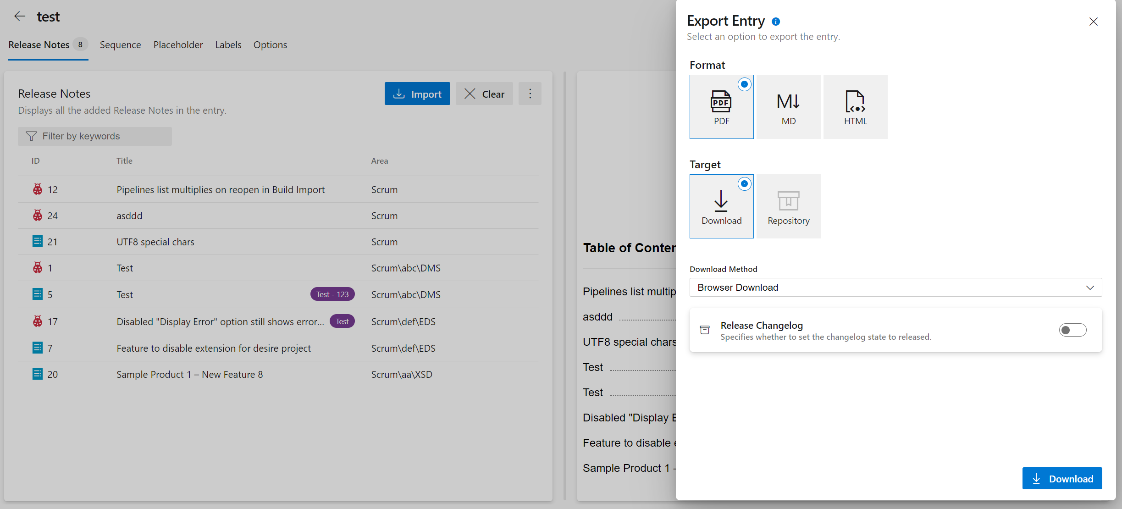Viewport: 1122px width, 509px height.
Task: Click the Test - 123 label badge
Action: (x=332, y=294)
